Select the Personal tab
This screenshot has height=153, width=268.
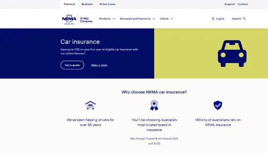[69, 4]
